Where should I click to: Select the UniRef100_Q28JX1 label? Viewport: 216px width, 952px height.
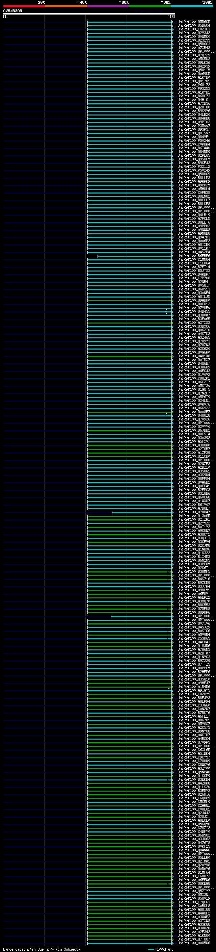194,817
